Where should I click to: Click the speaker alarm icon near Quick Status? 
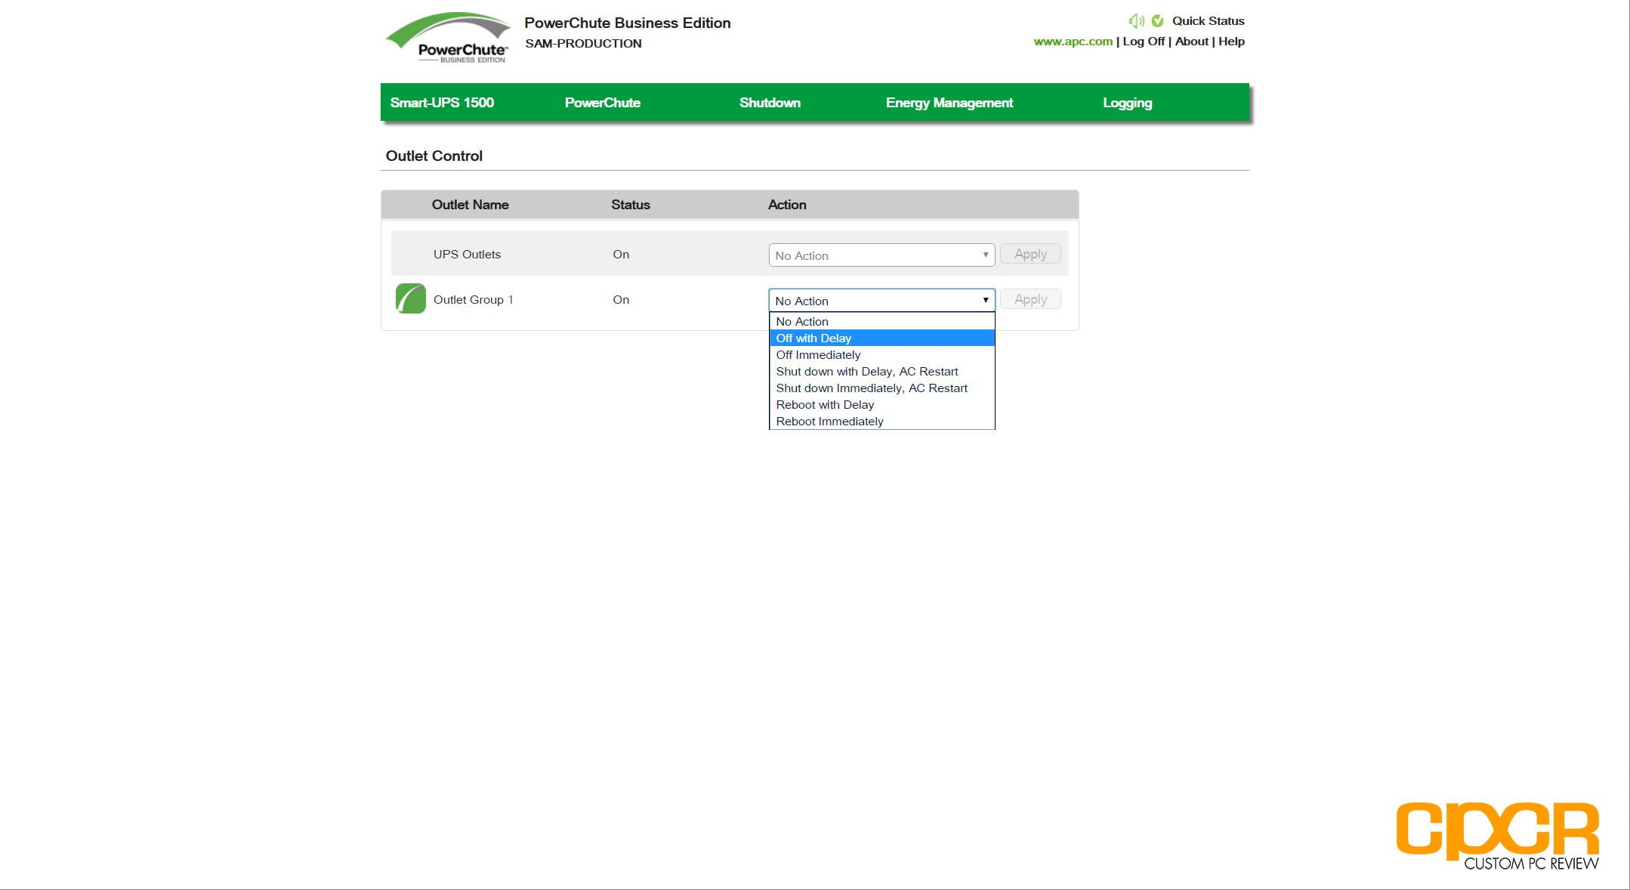[x=1136, y=21]
